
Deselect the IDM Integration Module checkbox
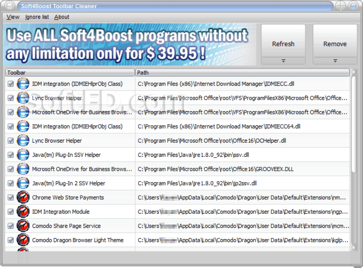pyautogui.click(x=11, y=212)
